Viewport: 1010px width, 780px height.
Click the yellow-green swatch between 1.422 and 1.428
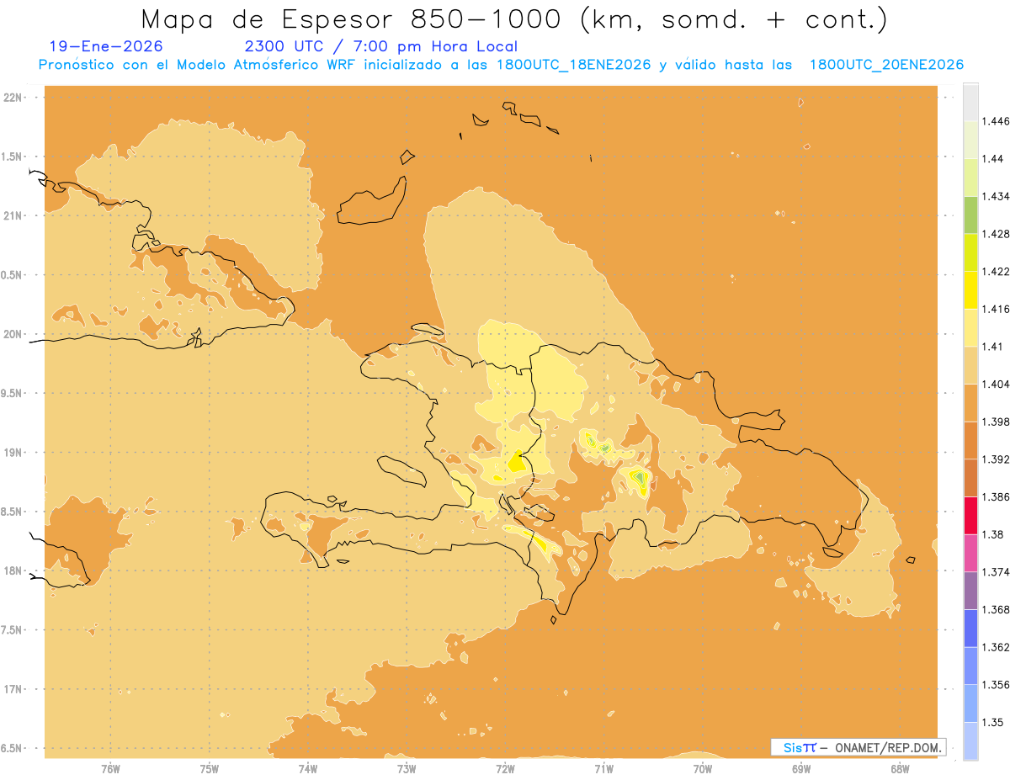970,252
